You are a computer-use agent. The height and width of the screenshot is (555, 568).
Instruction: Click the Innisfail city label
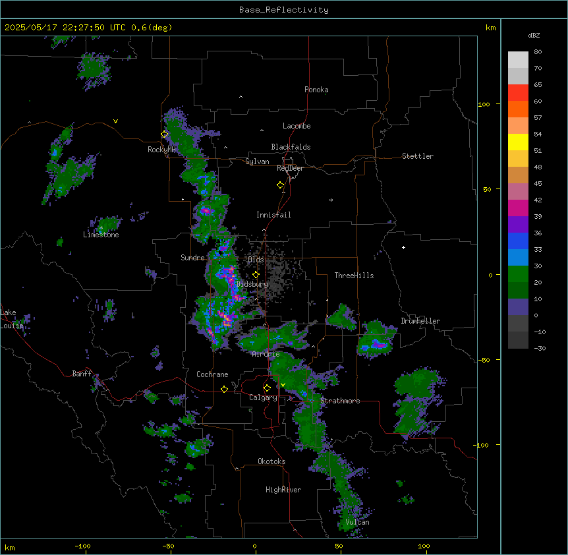(x=273, y=215)
